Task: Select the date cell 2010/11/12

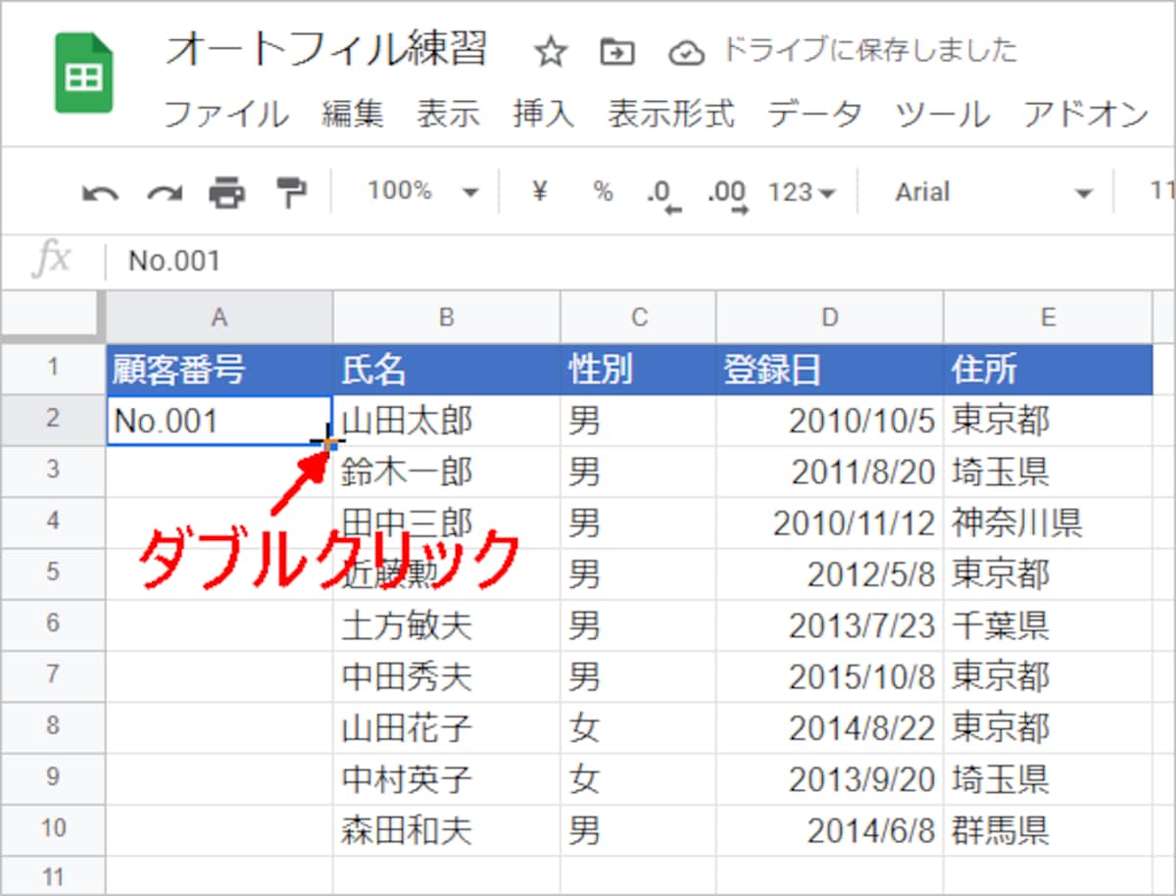Action: (x=830, y=523)
